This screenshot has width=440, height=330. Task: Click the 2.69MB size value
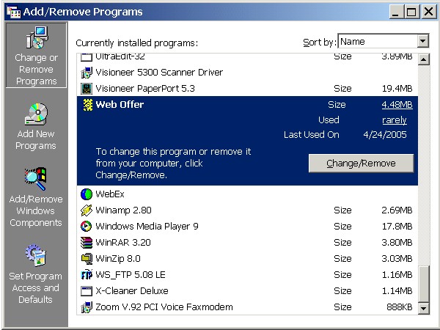pyautogui.click(x=397, y=210)
